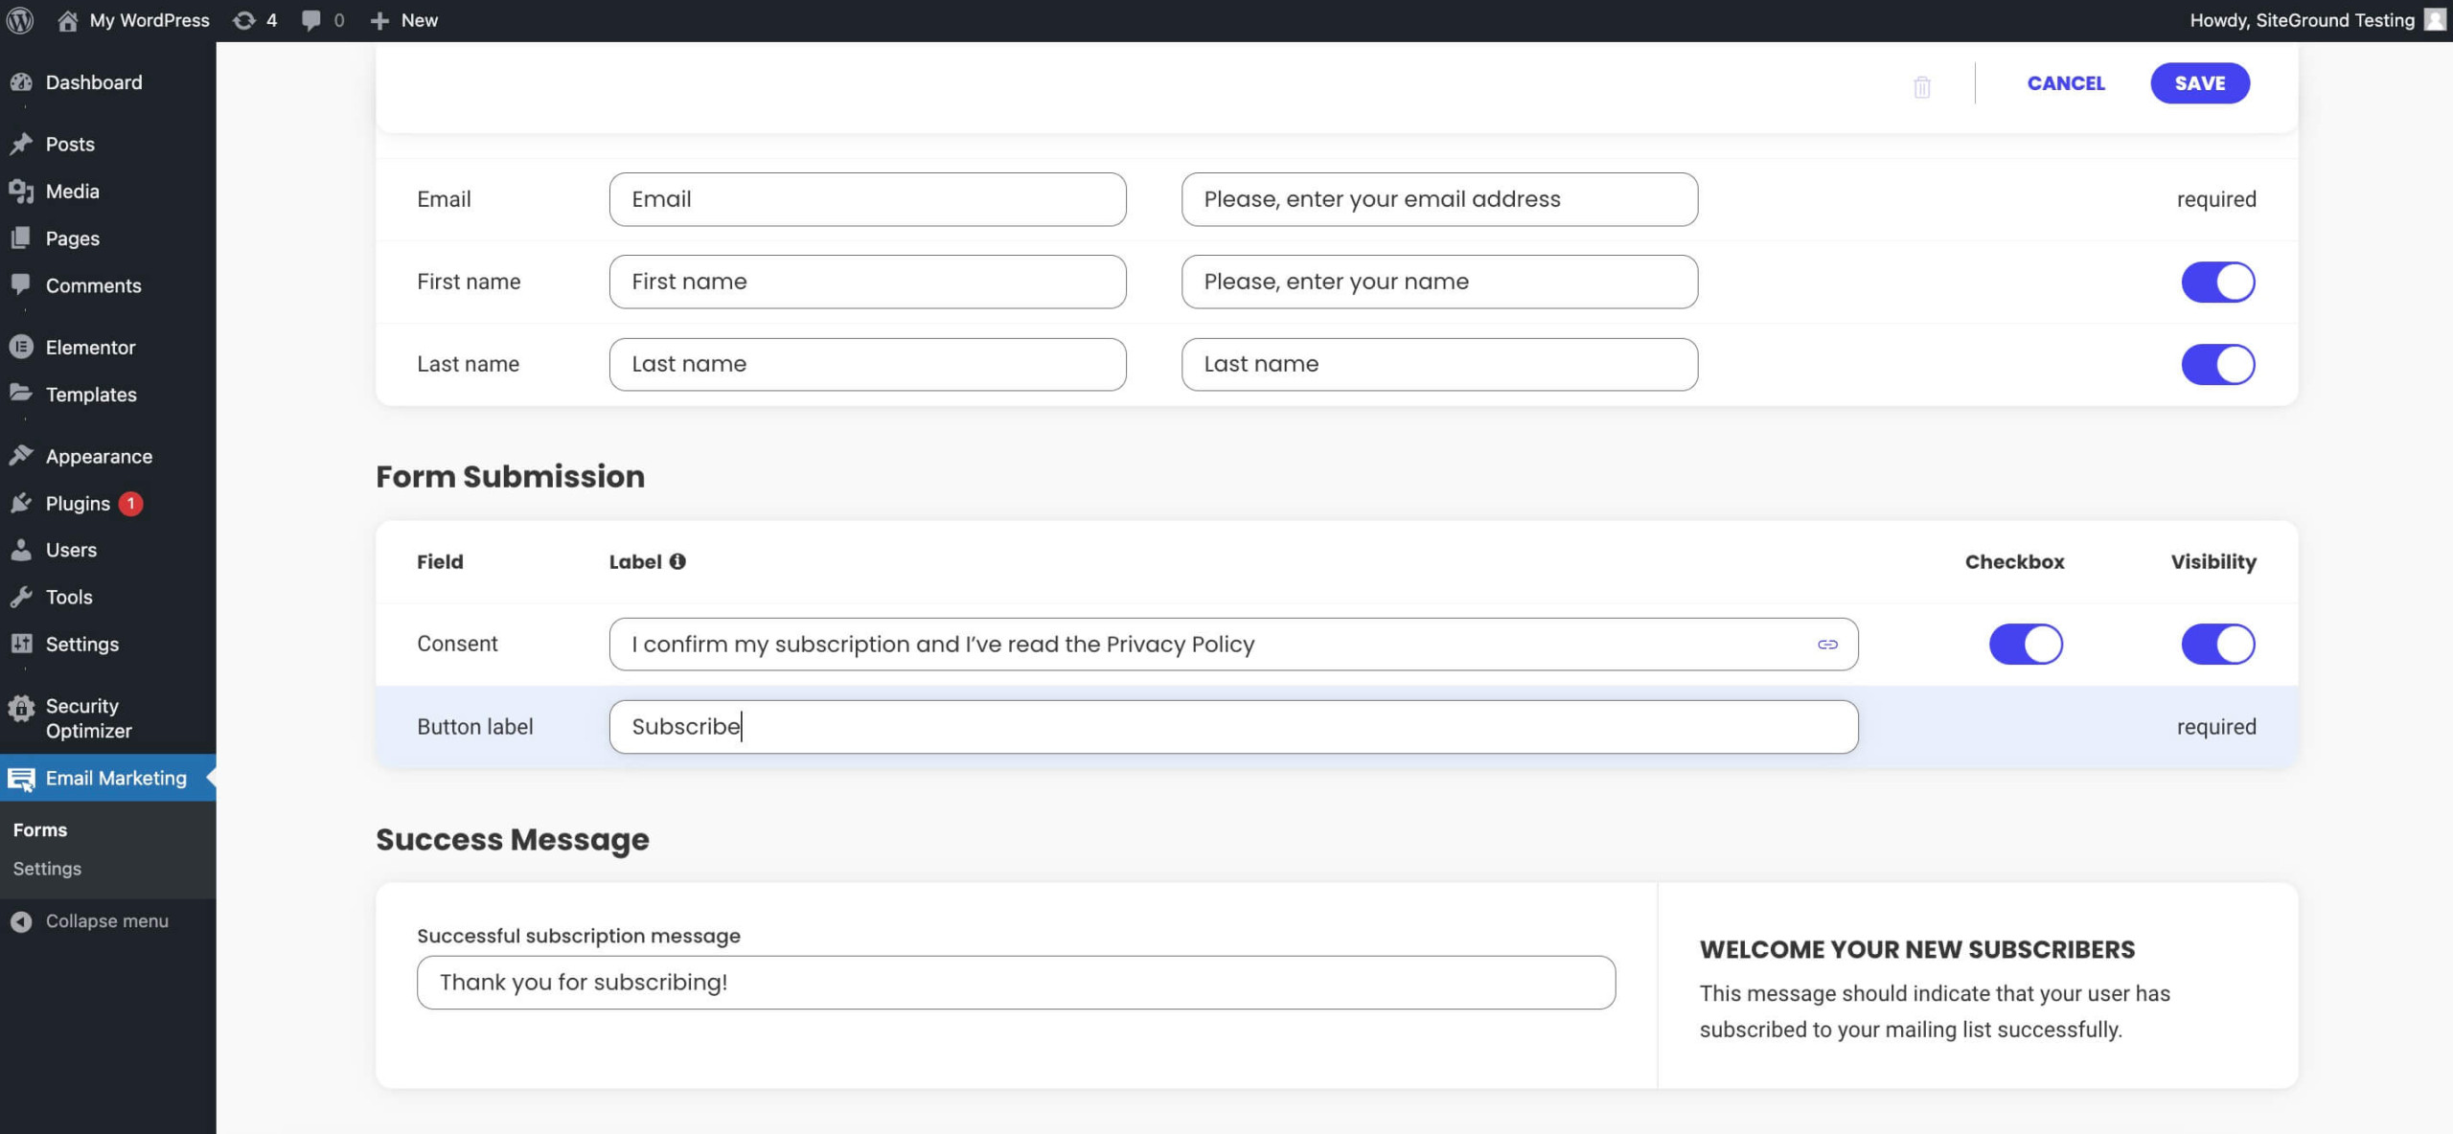This screenshot has width=2453, height=1134.
Task: Click the Email placeholder input field
Action: click(1439, 199)
